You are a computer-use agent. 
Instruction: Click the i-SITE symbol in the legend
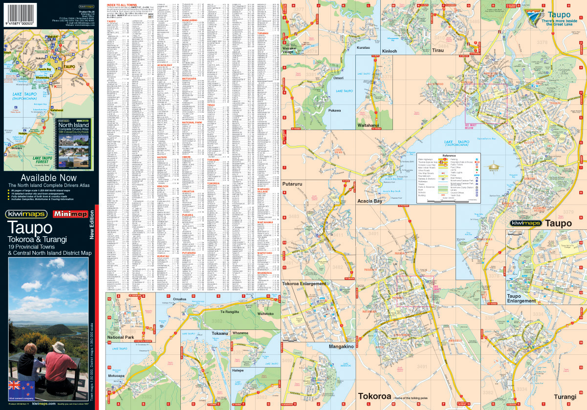(477, 170)
